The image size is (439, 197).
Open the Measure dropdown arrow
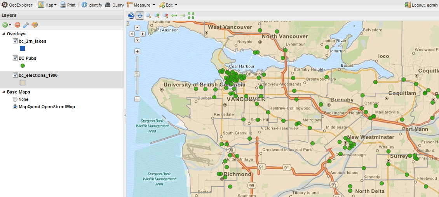point(154,5)
